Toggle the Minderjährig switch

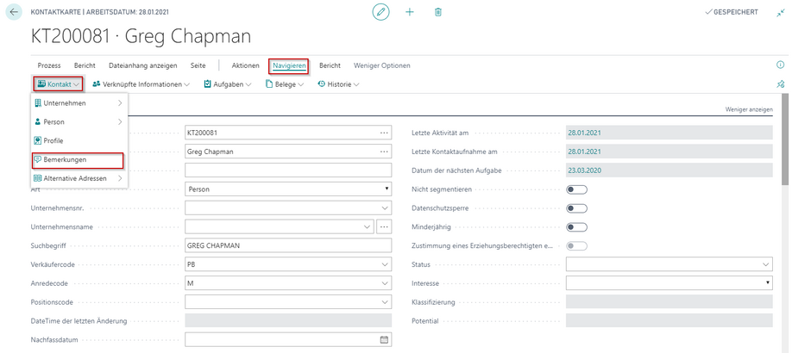[x=576, y=227]
